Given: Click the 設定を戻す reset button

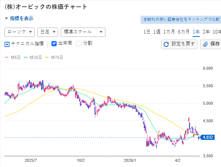Looking at the screenshot, I should tap(179, 44).
